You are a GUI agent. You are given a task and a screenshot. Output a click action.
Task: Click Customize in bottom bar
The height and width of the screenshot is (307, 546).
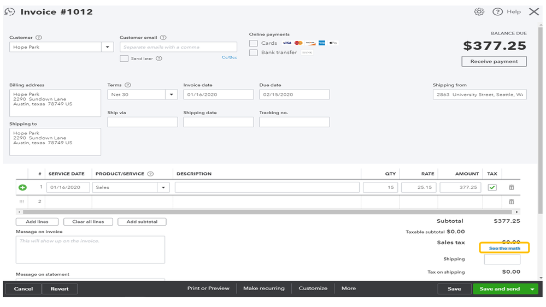click(313, 288)
